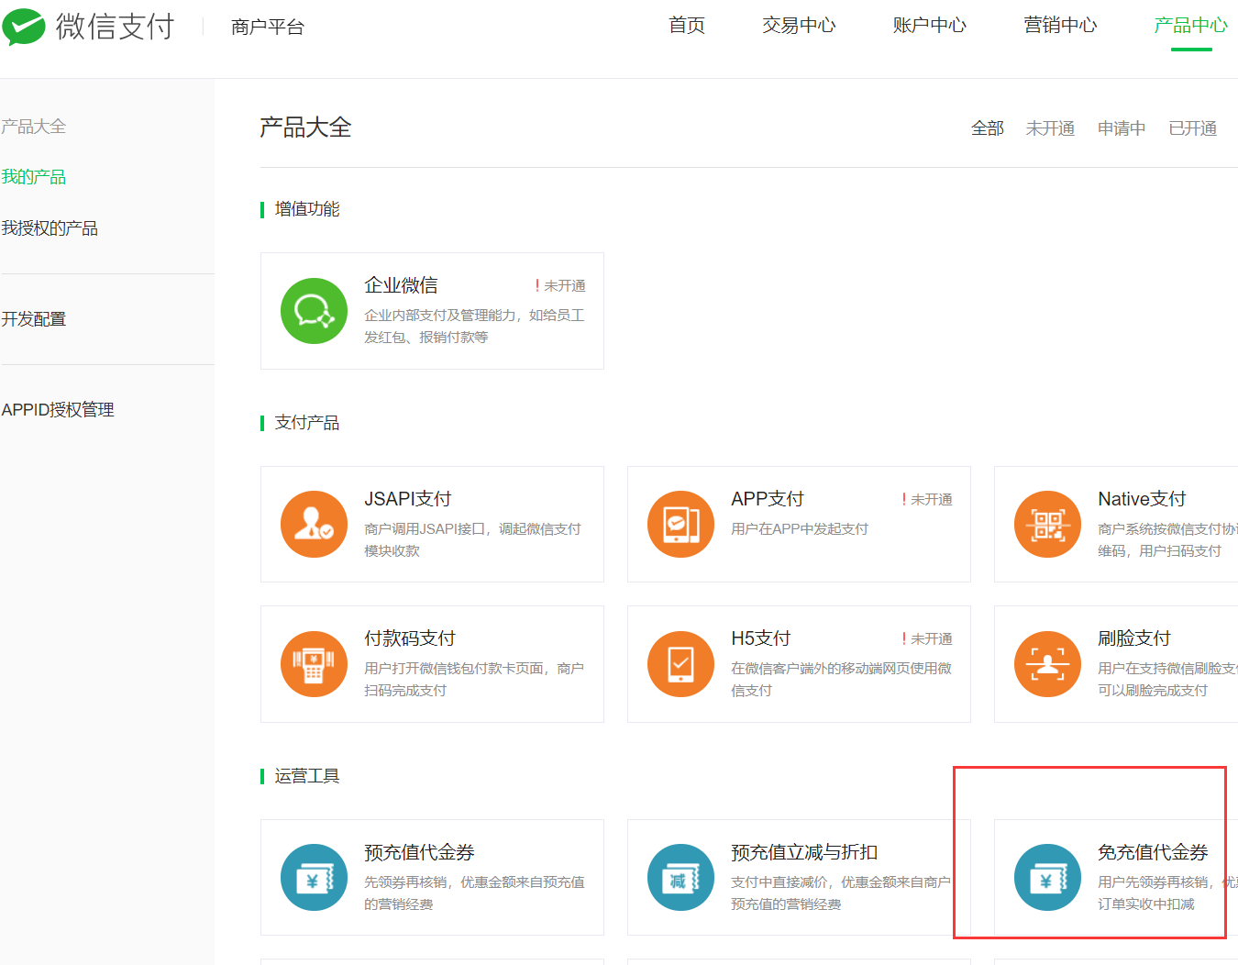Click description 用户在APP中发起支付
The image size is (1238, 965).
(x=800, y=529)
